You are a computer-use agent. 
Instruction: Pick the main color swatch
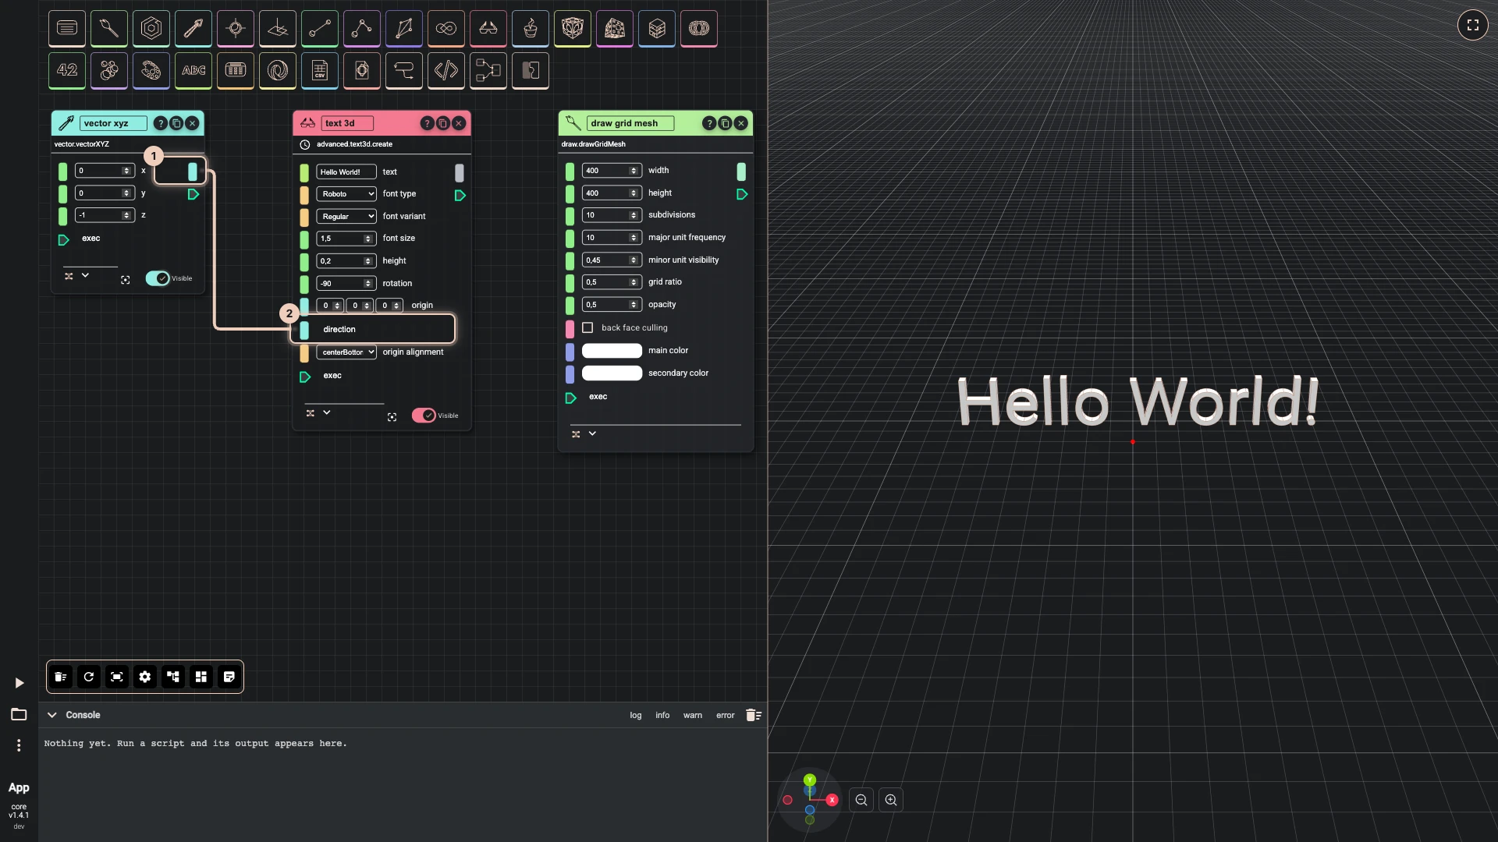coord(612,351)
